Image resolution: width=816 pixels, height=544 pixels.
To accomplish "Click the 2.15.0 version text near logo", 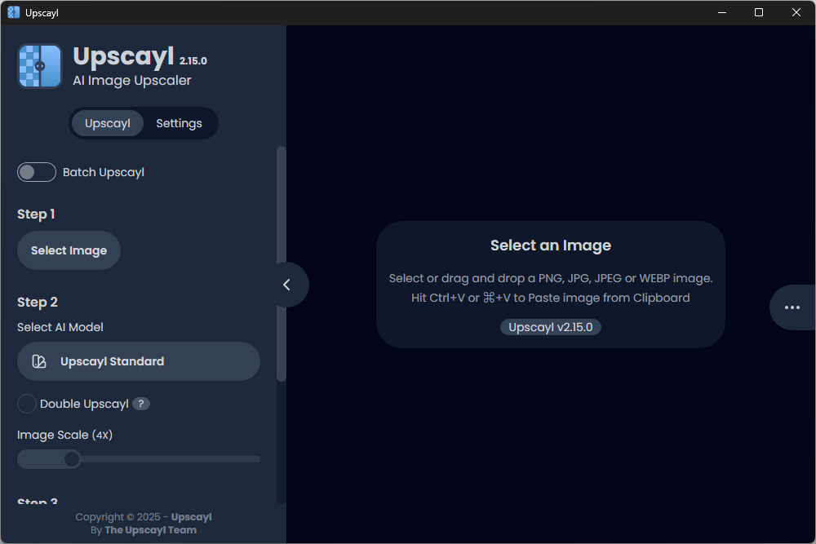I will click(x=193, y=61).
